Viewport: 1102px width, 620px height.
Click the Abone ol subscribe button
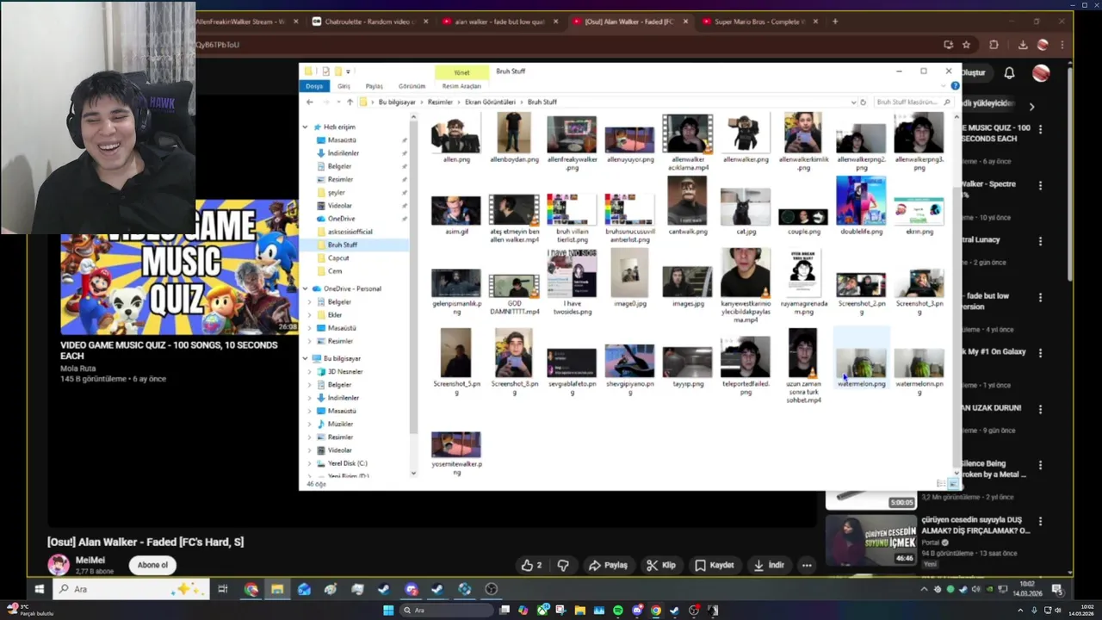152,565
